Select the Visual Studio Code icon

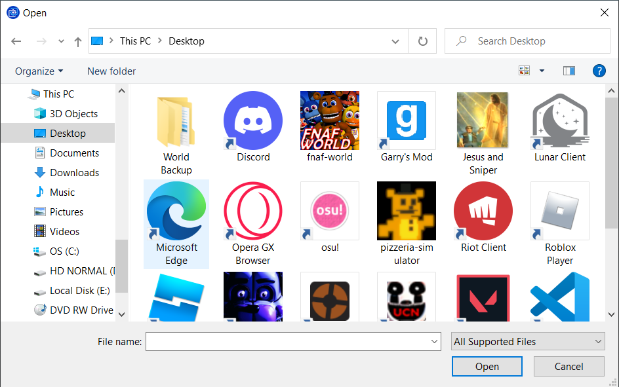560,297
